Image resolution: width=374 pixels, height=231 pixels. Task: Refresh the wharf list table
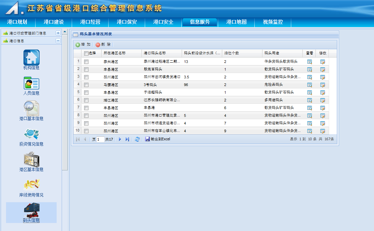click(x=137, y=139)
